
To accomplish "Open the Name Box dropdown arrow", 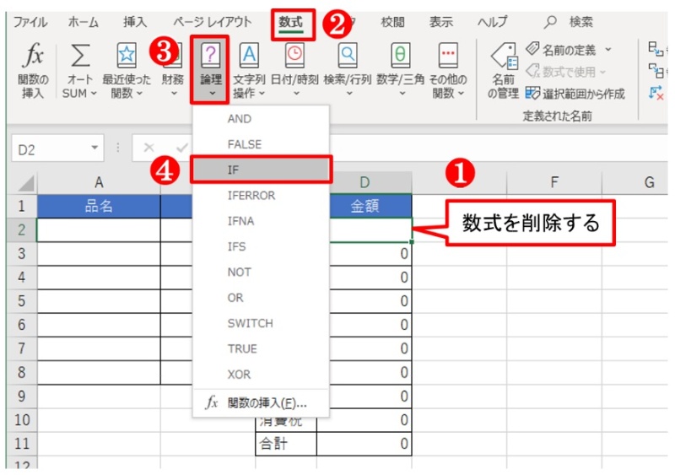I will pos(94,148).
